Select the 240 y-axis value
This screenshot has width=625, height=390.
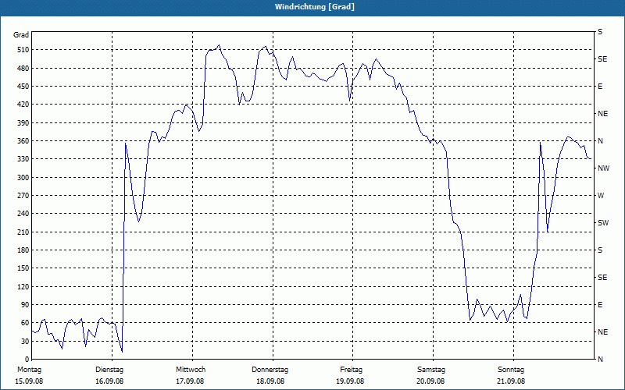tap(23, 214)
